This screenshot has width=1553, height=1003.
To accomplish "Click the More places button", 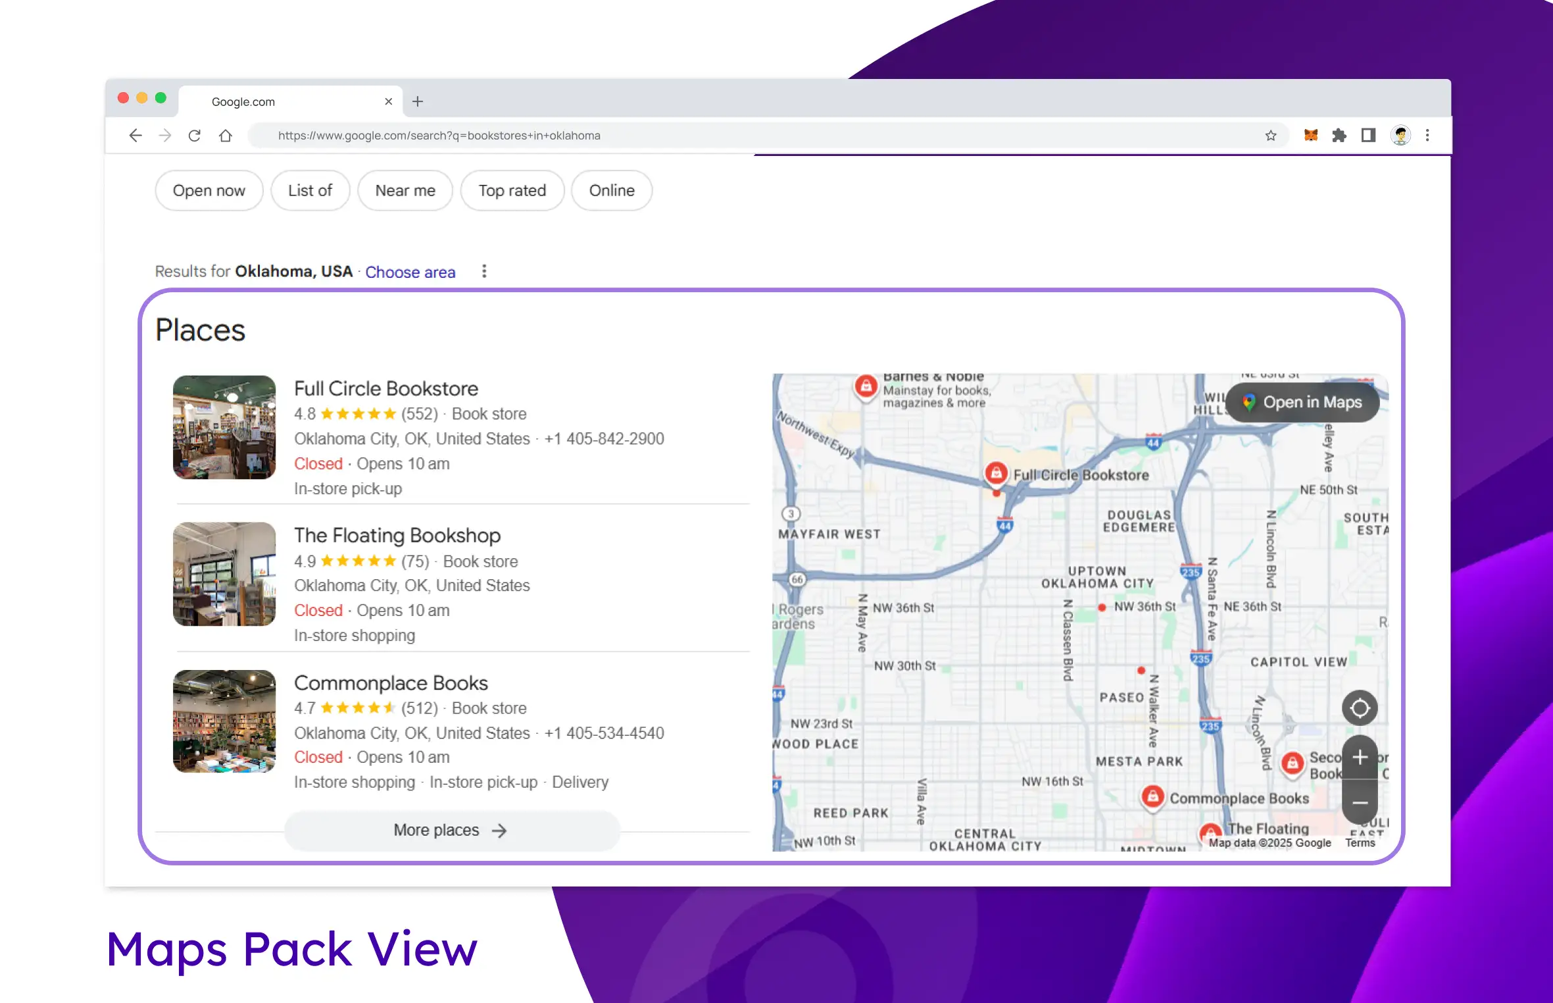I will [x=452, y=831].
